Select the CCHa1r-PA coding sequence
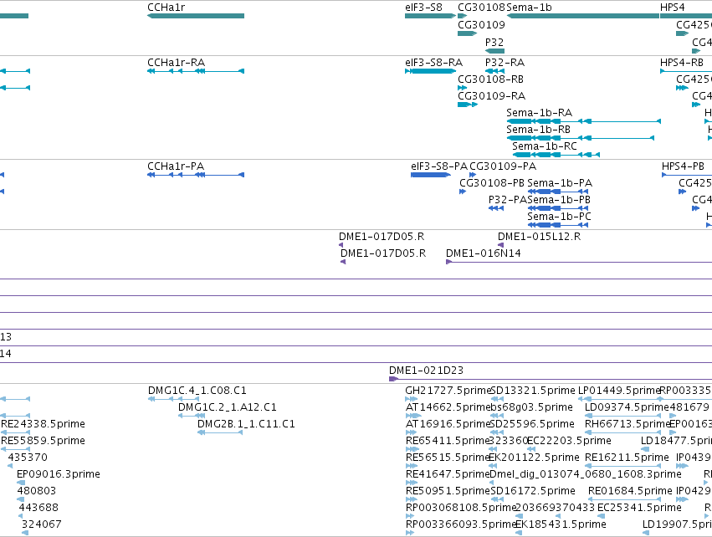The image size is (712, 537). pyautogui.click(x=196, y=175)
